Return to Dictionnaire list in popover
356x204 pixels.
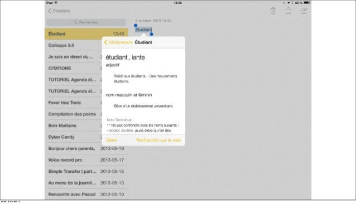[x=118, y=42]
